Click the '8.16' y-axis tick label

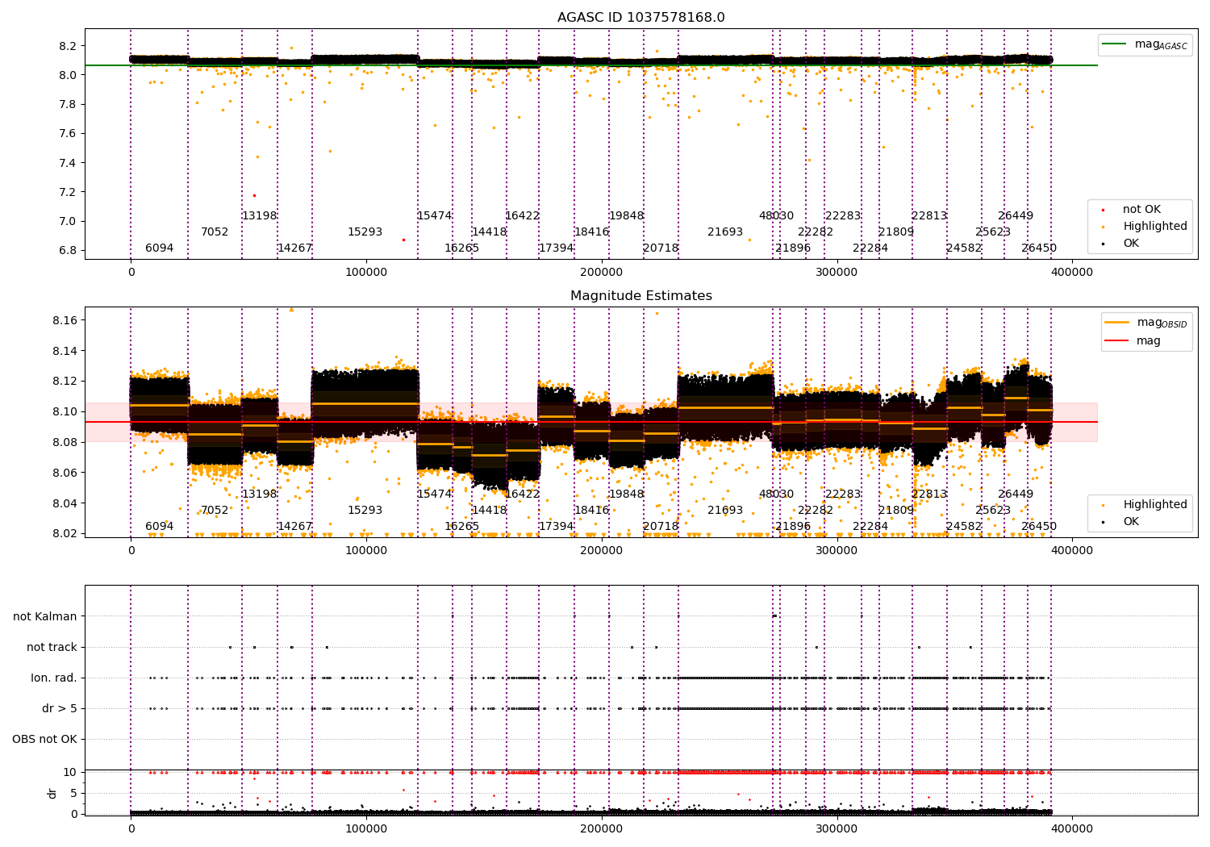point(65,321)
